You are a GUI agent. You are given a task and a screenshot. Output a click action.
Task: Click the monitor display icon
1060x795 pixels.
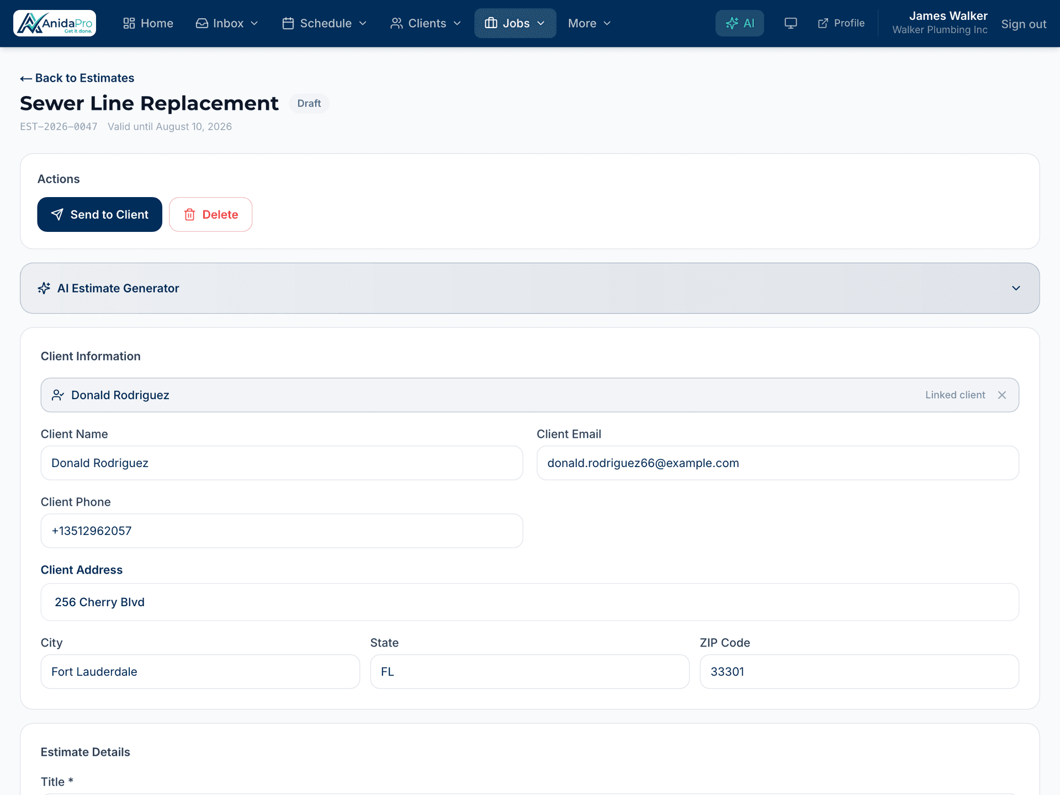(791, 23)
